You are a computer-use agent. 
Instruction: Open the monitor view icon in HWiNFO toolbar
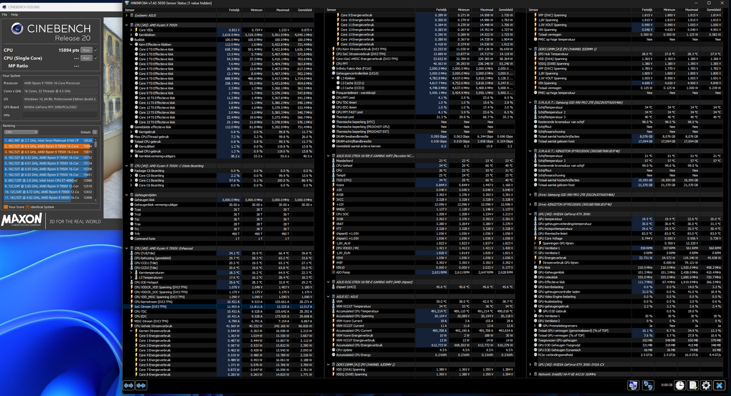(633, 386)
